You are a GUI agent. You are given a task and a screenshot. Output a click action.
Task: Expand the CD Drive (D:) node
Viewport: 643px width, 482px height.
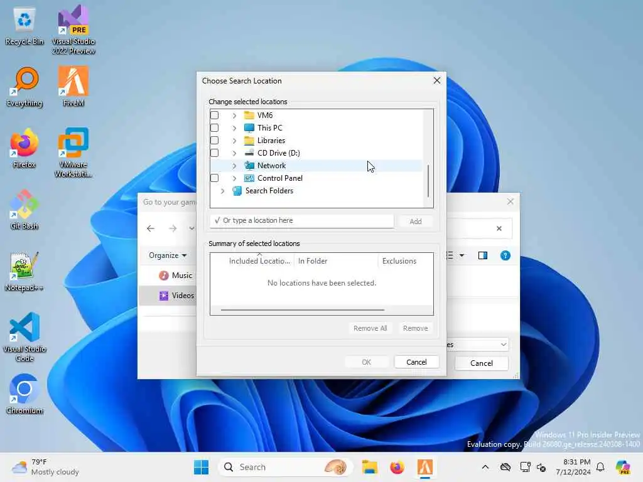tap(234, 153)
